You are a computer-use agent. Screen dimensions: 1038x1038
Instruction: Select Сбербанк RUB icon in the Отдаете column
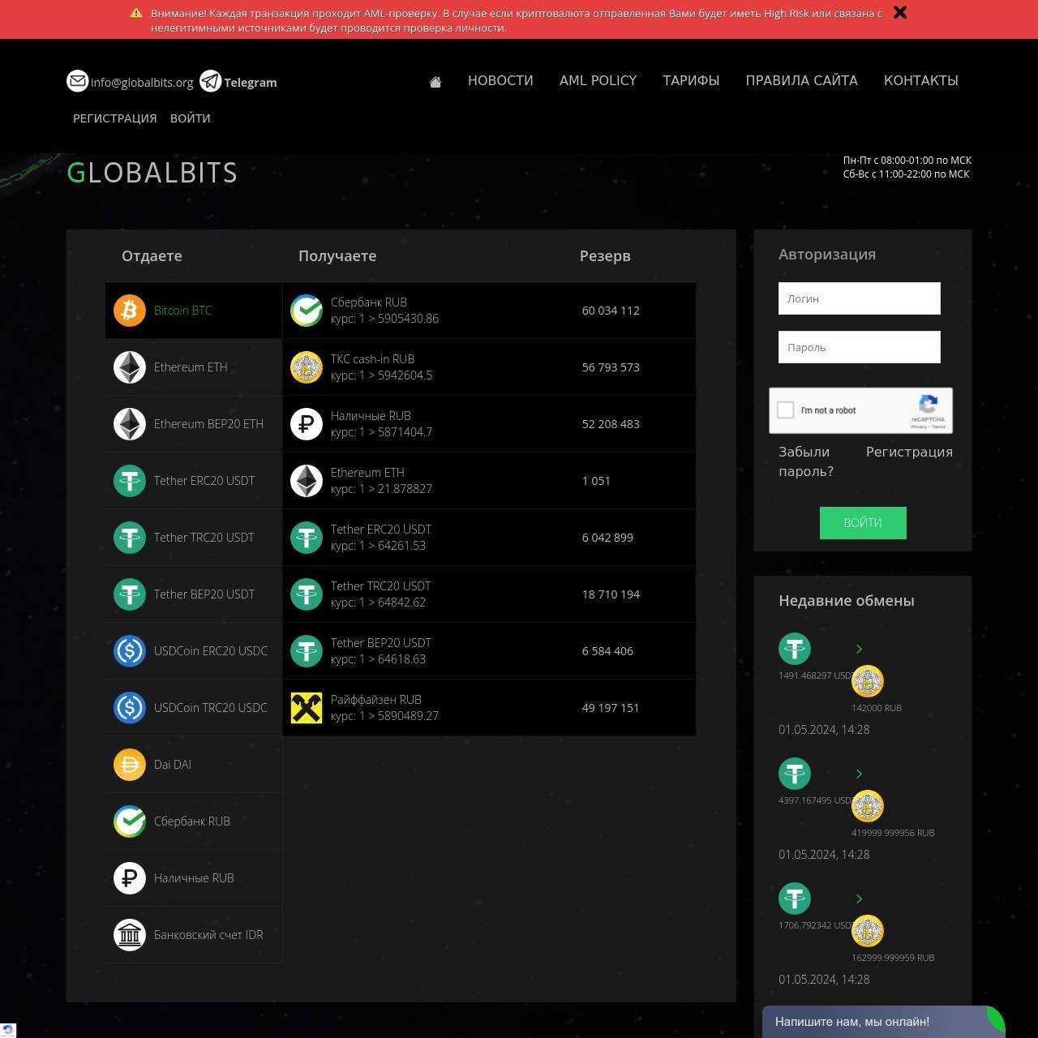tap(130, 821)
